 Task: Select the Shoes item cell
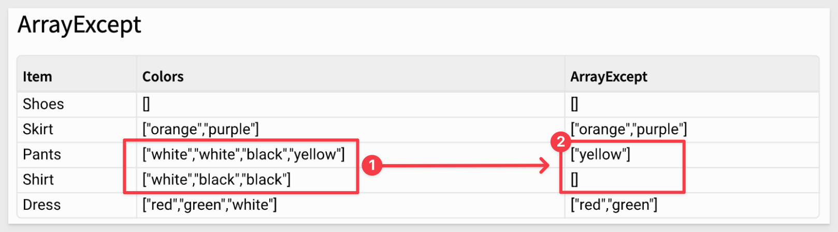tap(44, 104)
